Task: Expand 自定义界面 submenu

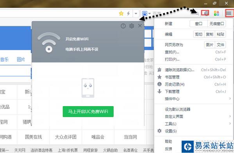Action: click(193, 116)
